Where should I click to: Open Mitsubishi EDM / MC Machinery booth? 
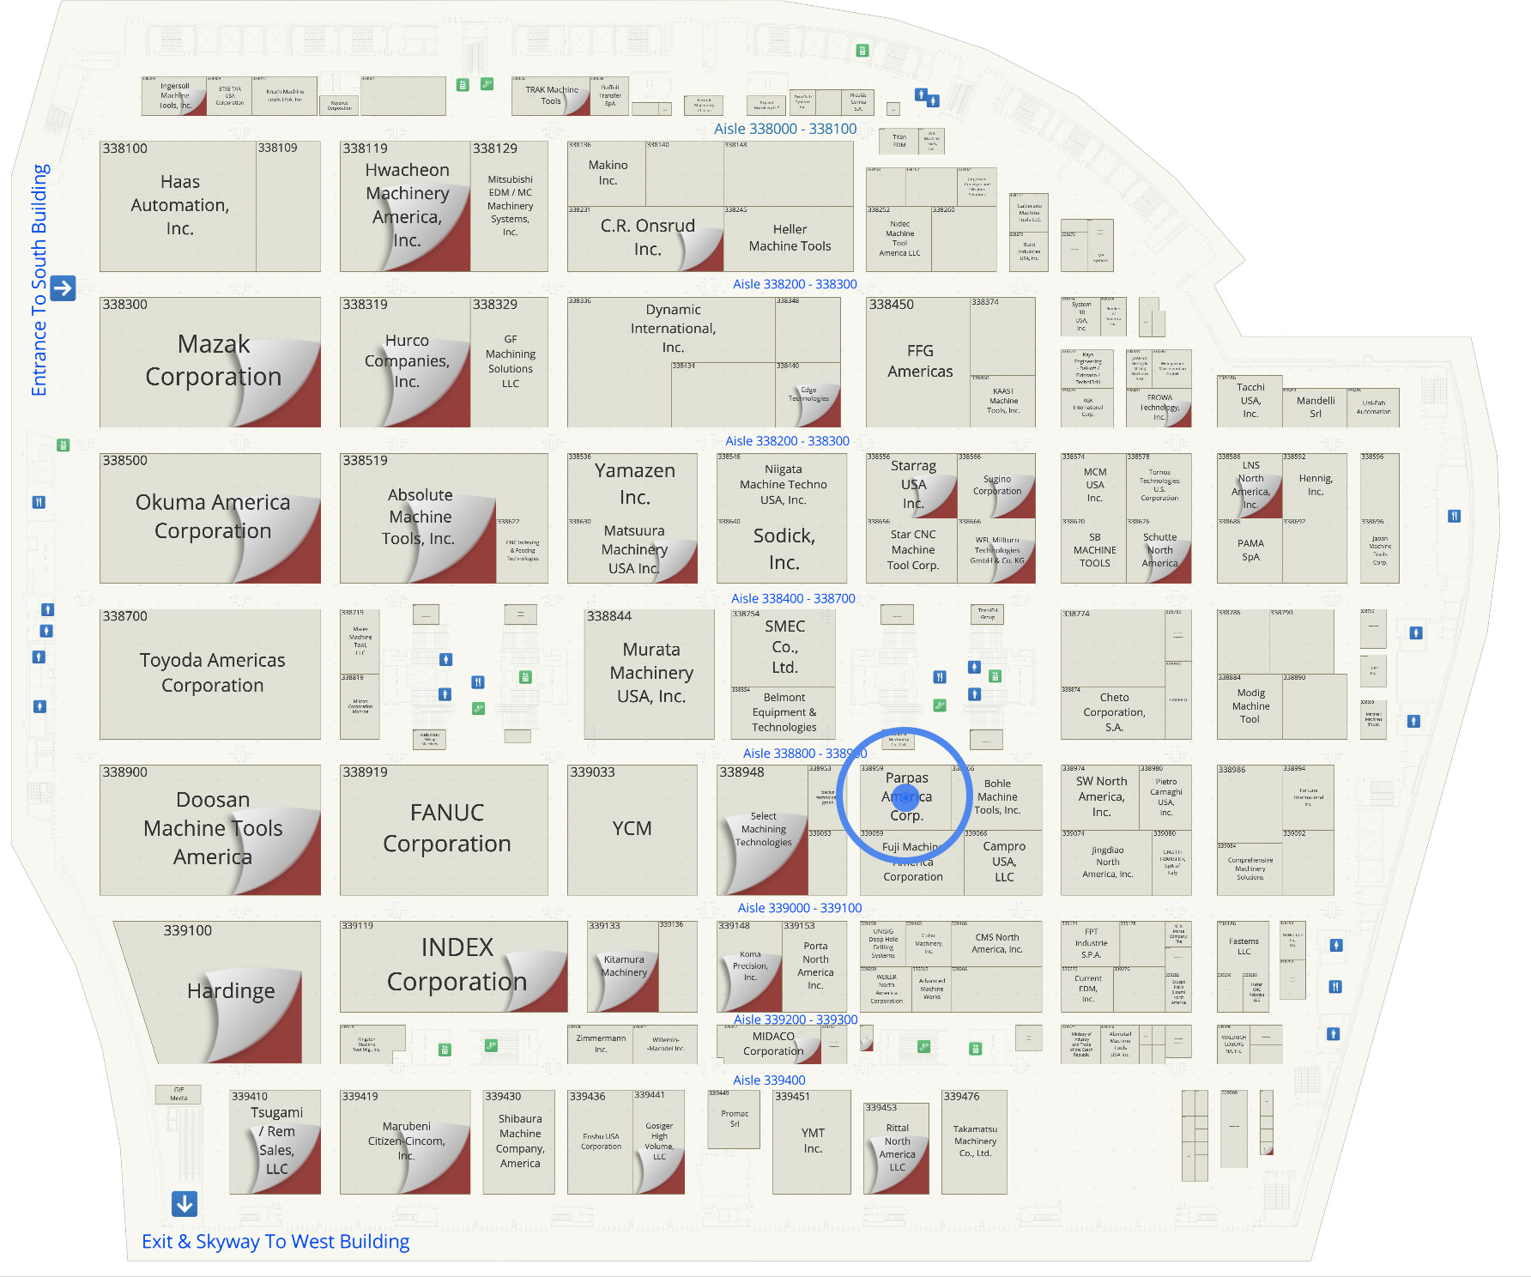(510, 206)
